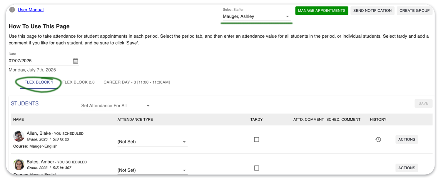
Task: Click the Attd. Comment column header
Action: (308, 119)
